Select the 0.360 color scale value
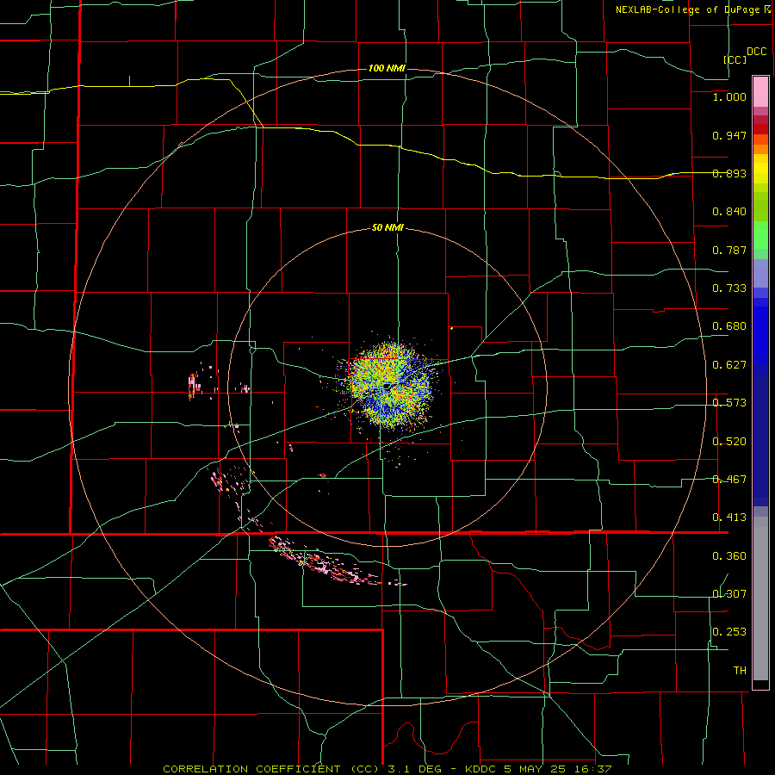The width and height of the screenshot is (775, 775). coord(729,556)
